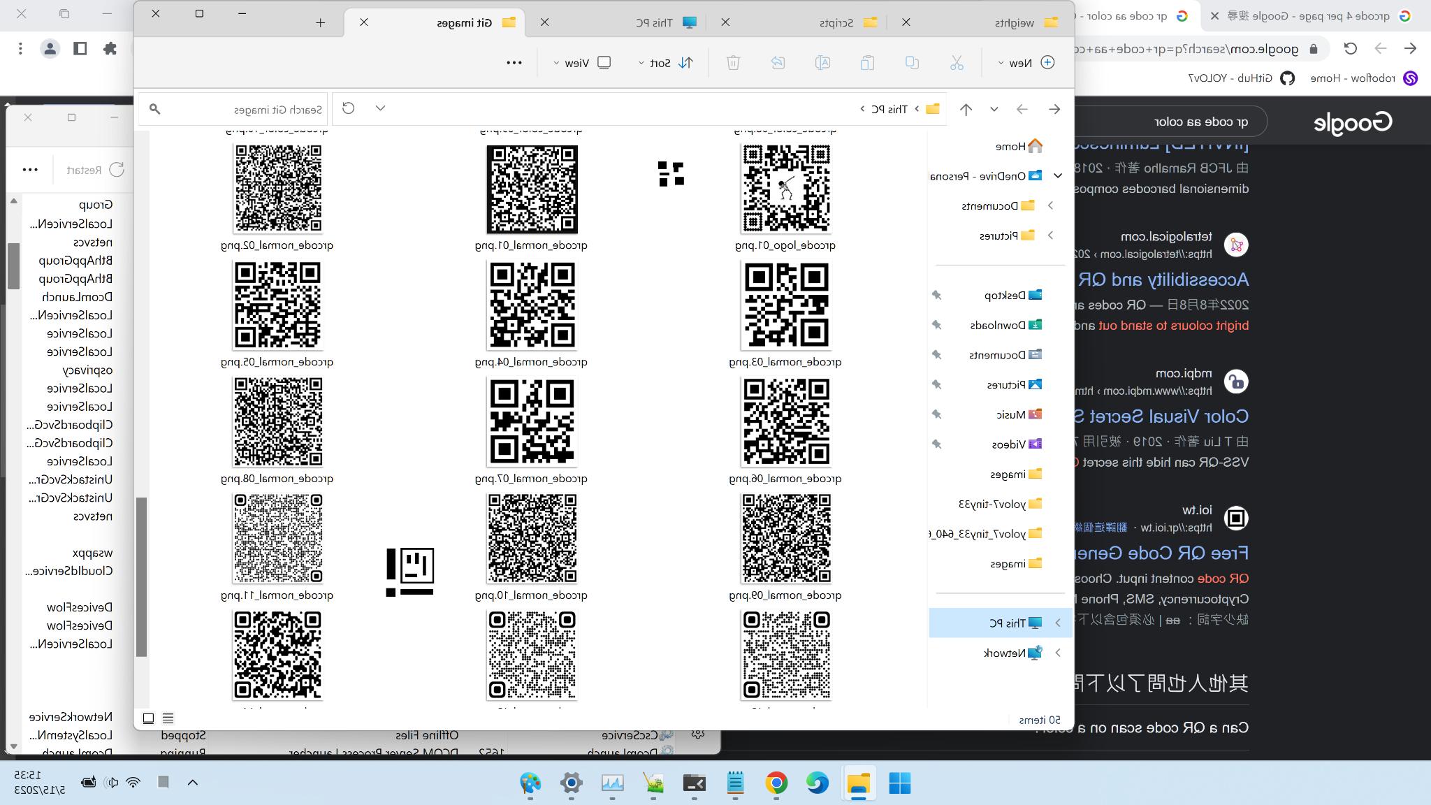Click the Rename icon in Explorer toolbar
Image resolution: width=1431 pixels, height=805 pixels.
tap(822, 63)
